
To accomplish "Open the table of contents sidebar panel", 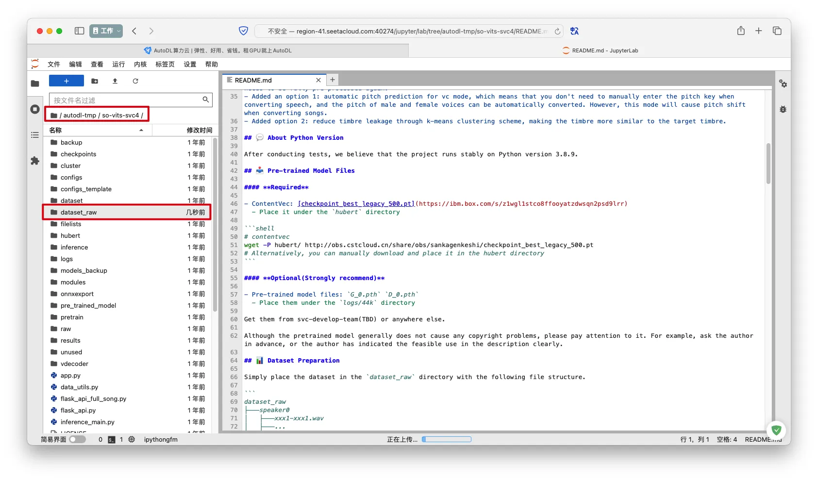I will 35,135.
